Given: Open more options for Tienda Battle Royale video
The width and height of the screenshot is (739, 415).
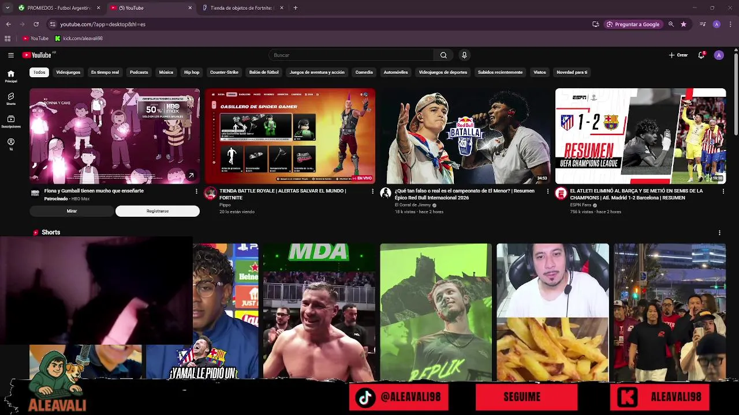Looking at the screenshot, I should click(372, 191).
